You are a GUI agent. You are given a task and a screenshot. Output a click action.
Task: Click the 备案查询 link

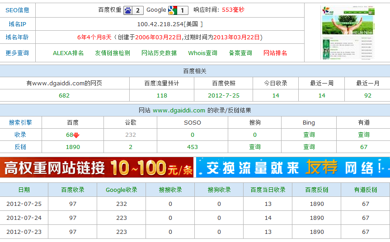point(240,53)
